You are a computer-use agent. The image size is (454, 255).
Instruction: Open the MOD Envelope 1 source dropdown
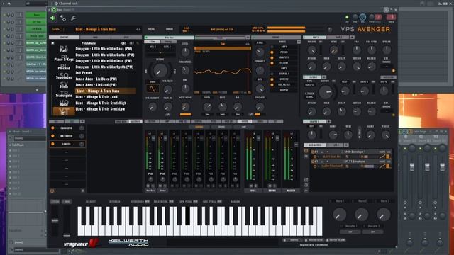click(355, 152)
